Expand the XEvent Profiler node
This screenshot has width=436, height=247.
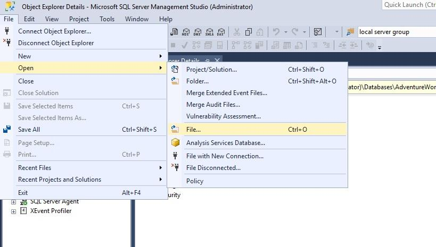pyautogui.click(x=13, y=211)
